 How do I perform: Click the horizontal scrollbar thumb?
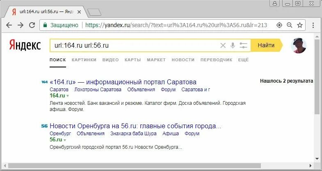[134, 166]
